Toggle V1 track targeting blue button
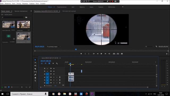Screen dimensions: 170x96 coord(47,74)
